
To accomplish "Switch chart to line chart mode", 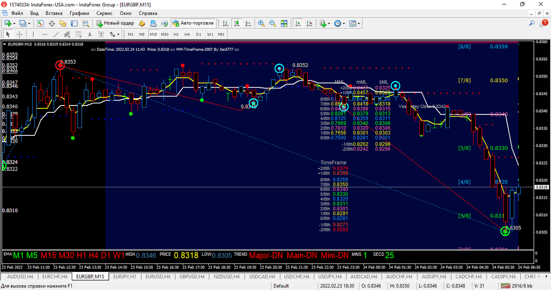I will [x=248, y=23].
